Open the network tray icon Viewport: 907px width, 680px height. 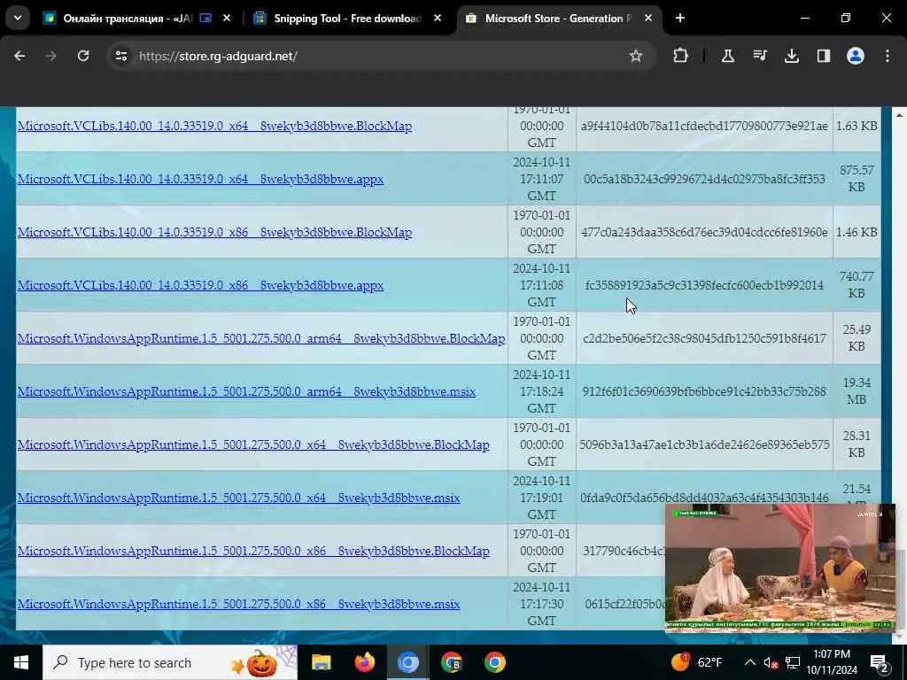pos(793,662)
